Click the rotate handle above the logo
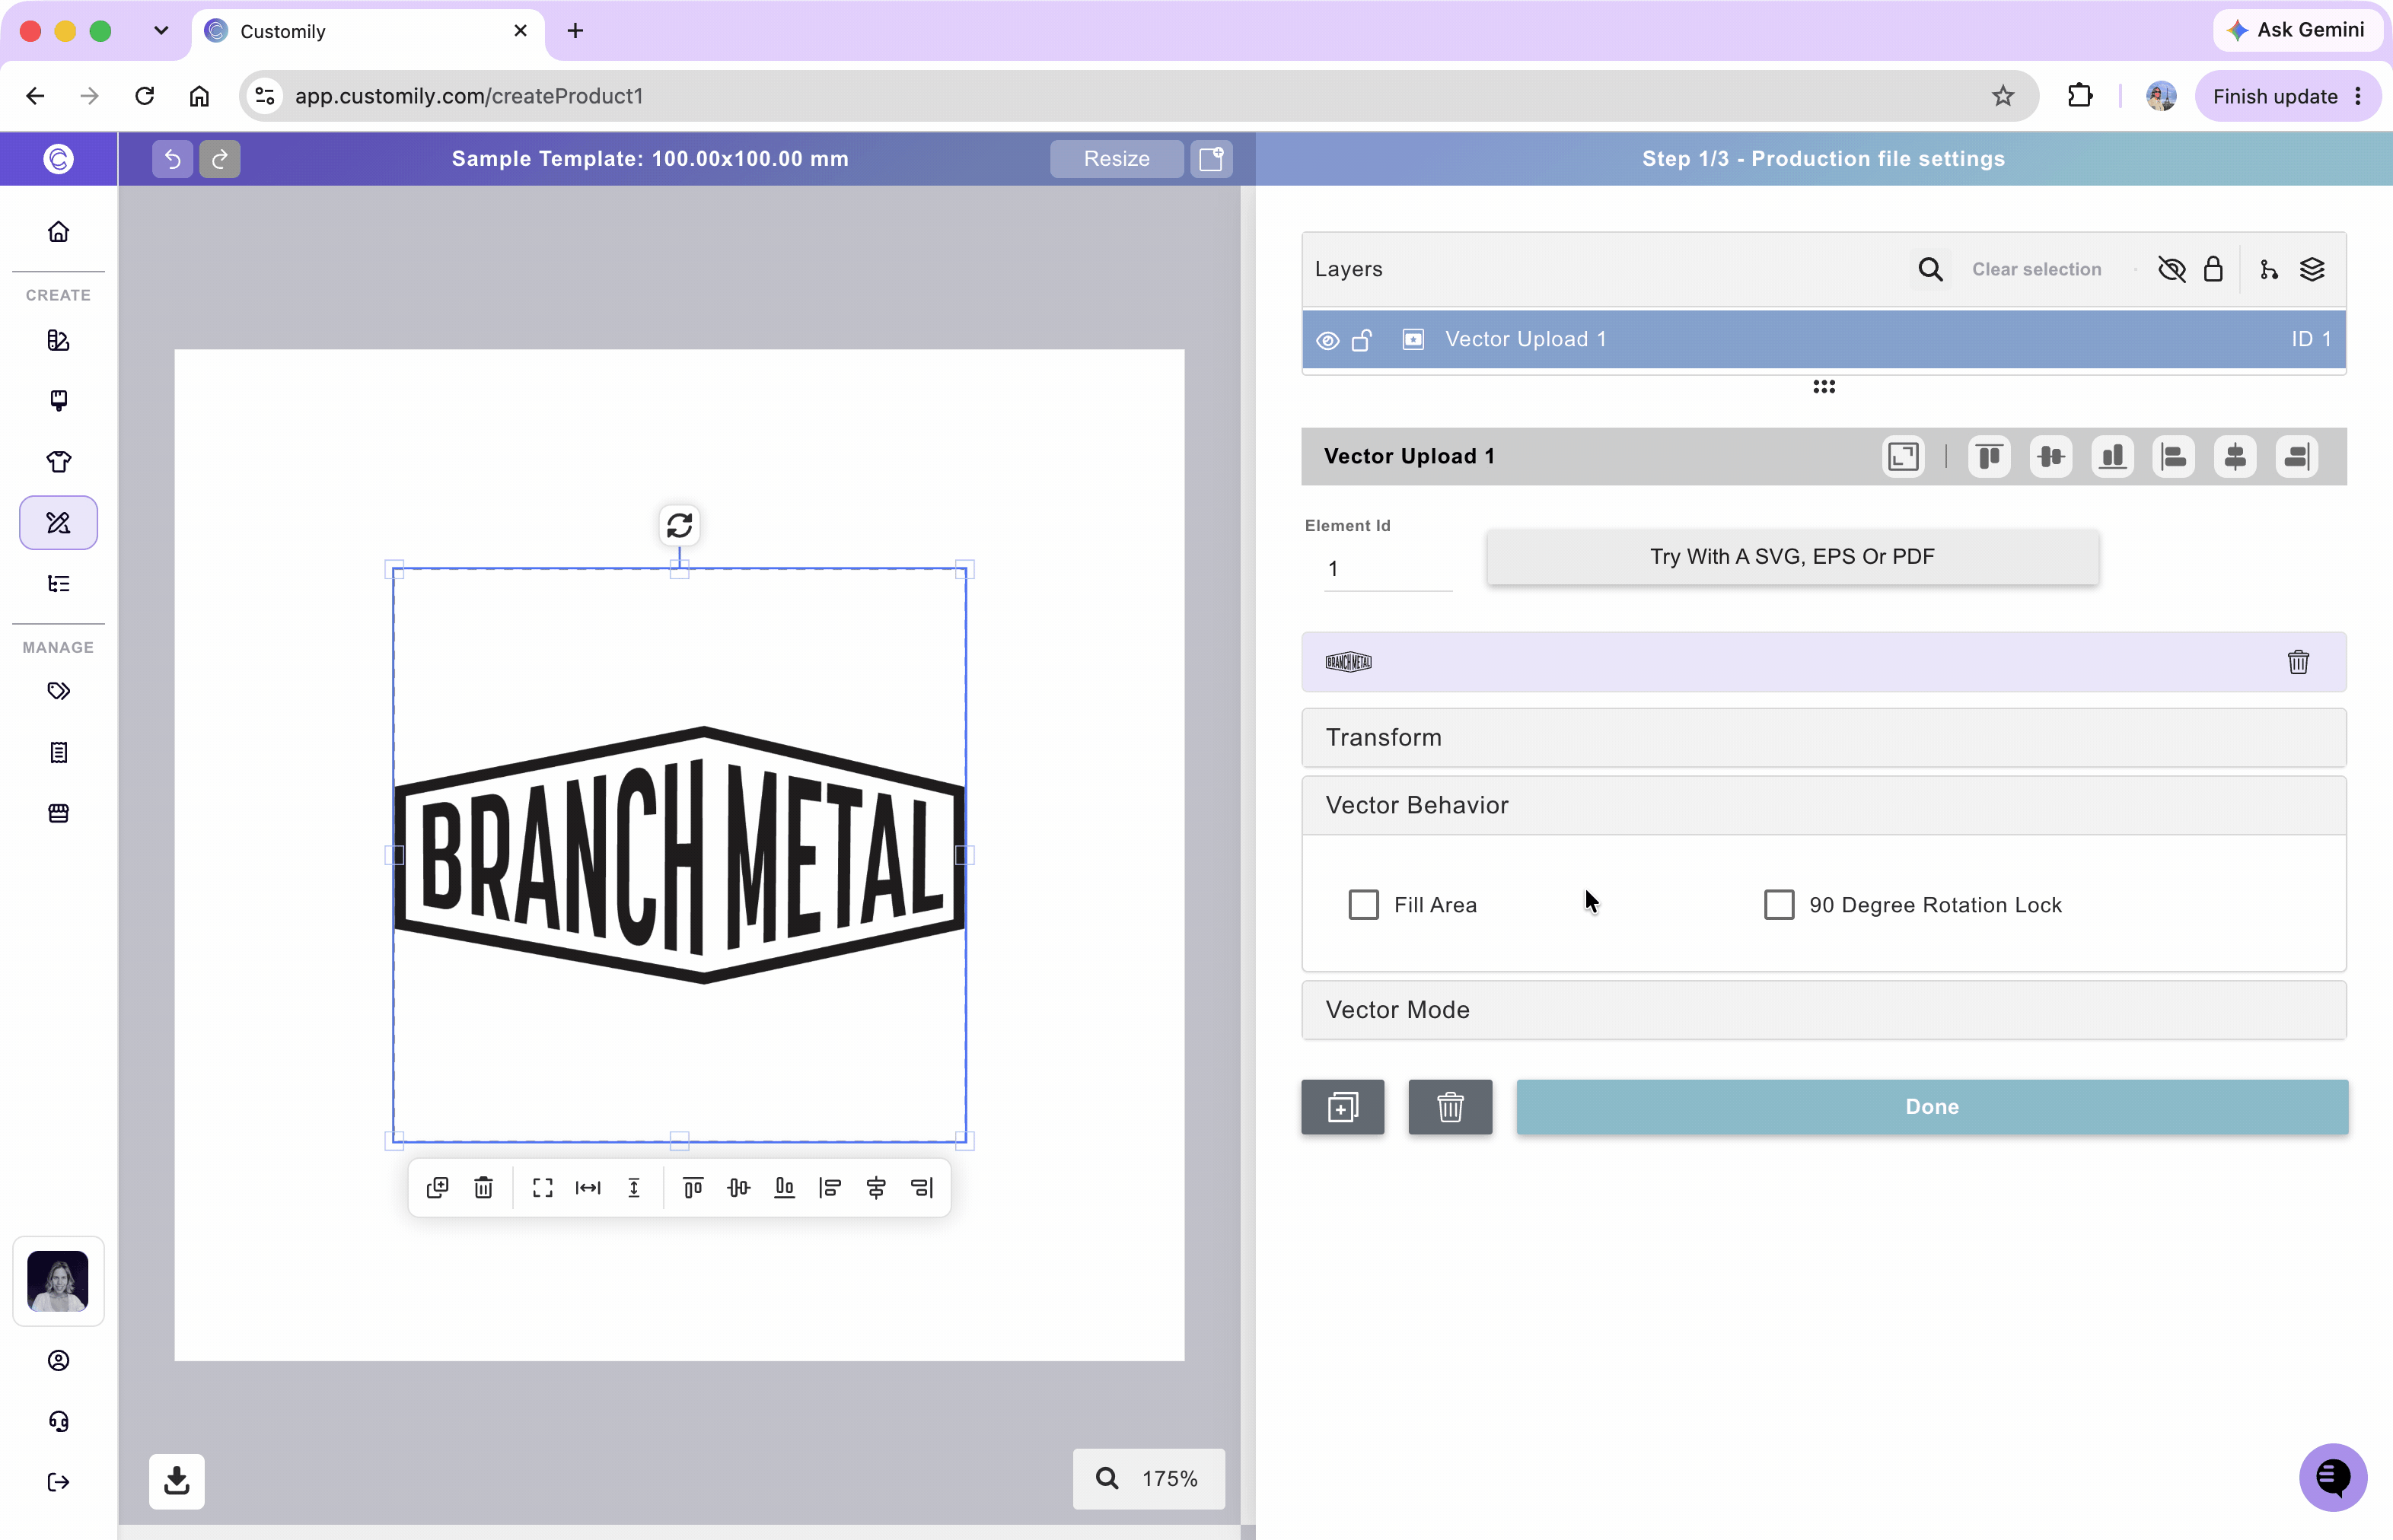Image resolution: width=2393 pixels, height=1540 pixels. (x=679, y=525)
